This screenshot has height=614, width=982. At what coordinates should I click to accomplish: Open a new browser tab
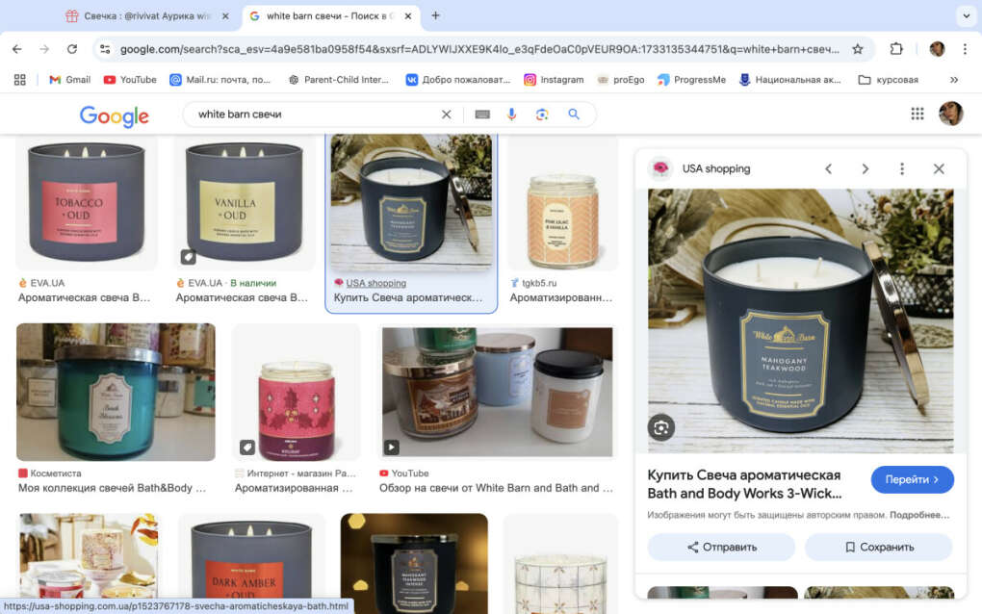point(435,15)
